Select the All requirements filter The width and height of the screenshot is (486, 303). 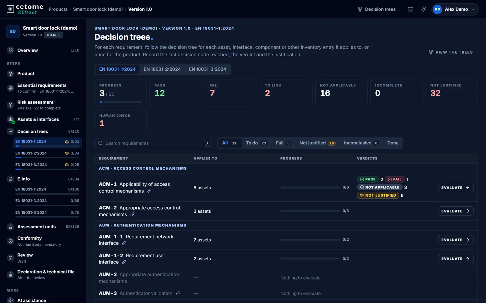229,143
